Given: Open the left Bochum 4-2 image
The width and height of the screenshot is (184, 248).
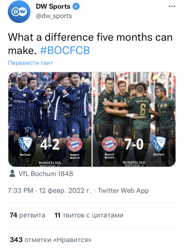Looking at the screenshot, I should (50, 119).
